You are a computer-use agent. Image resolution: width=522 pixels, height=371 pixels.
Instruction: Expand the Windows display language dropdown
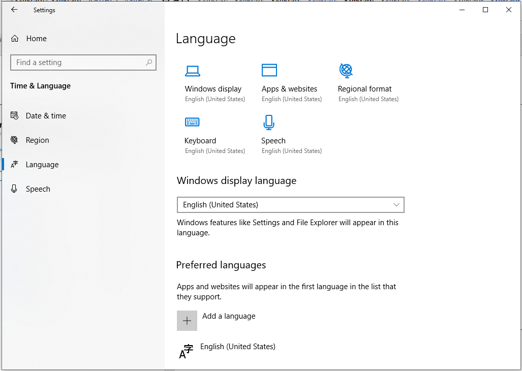[290, 205]
